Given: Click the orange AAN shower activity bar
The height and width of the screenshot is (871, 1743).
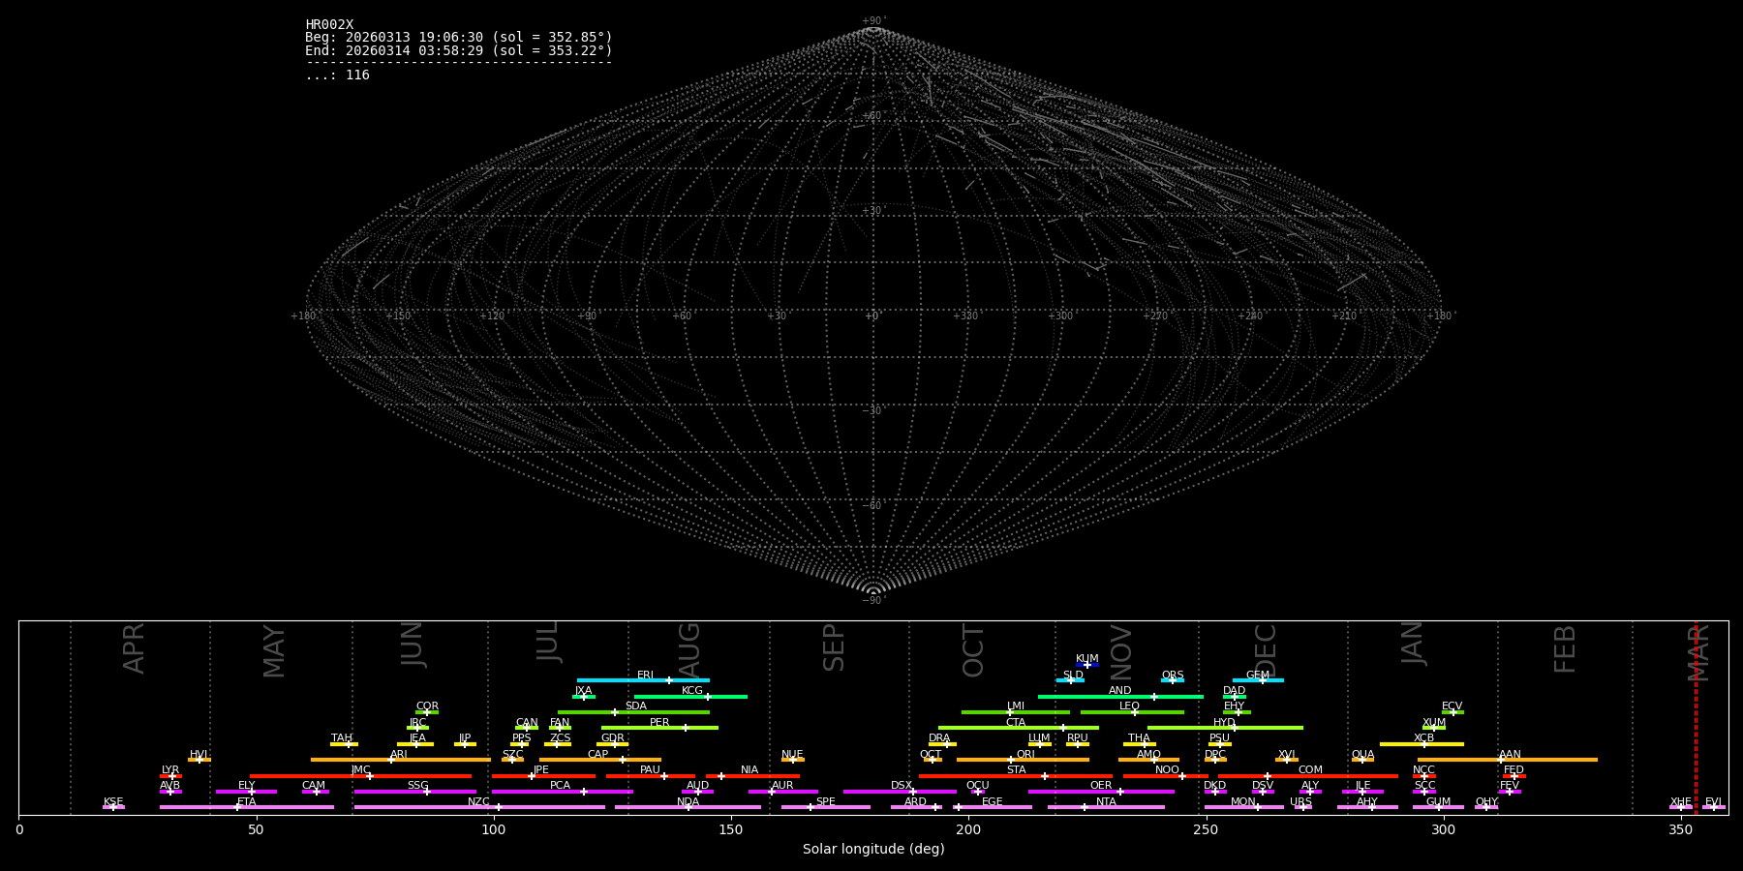Looking at the screenshot, I should (x=1508, y=760).
